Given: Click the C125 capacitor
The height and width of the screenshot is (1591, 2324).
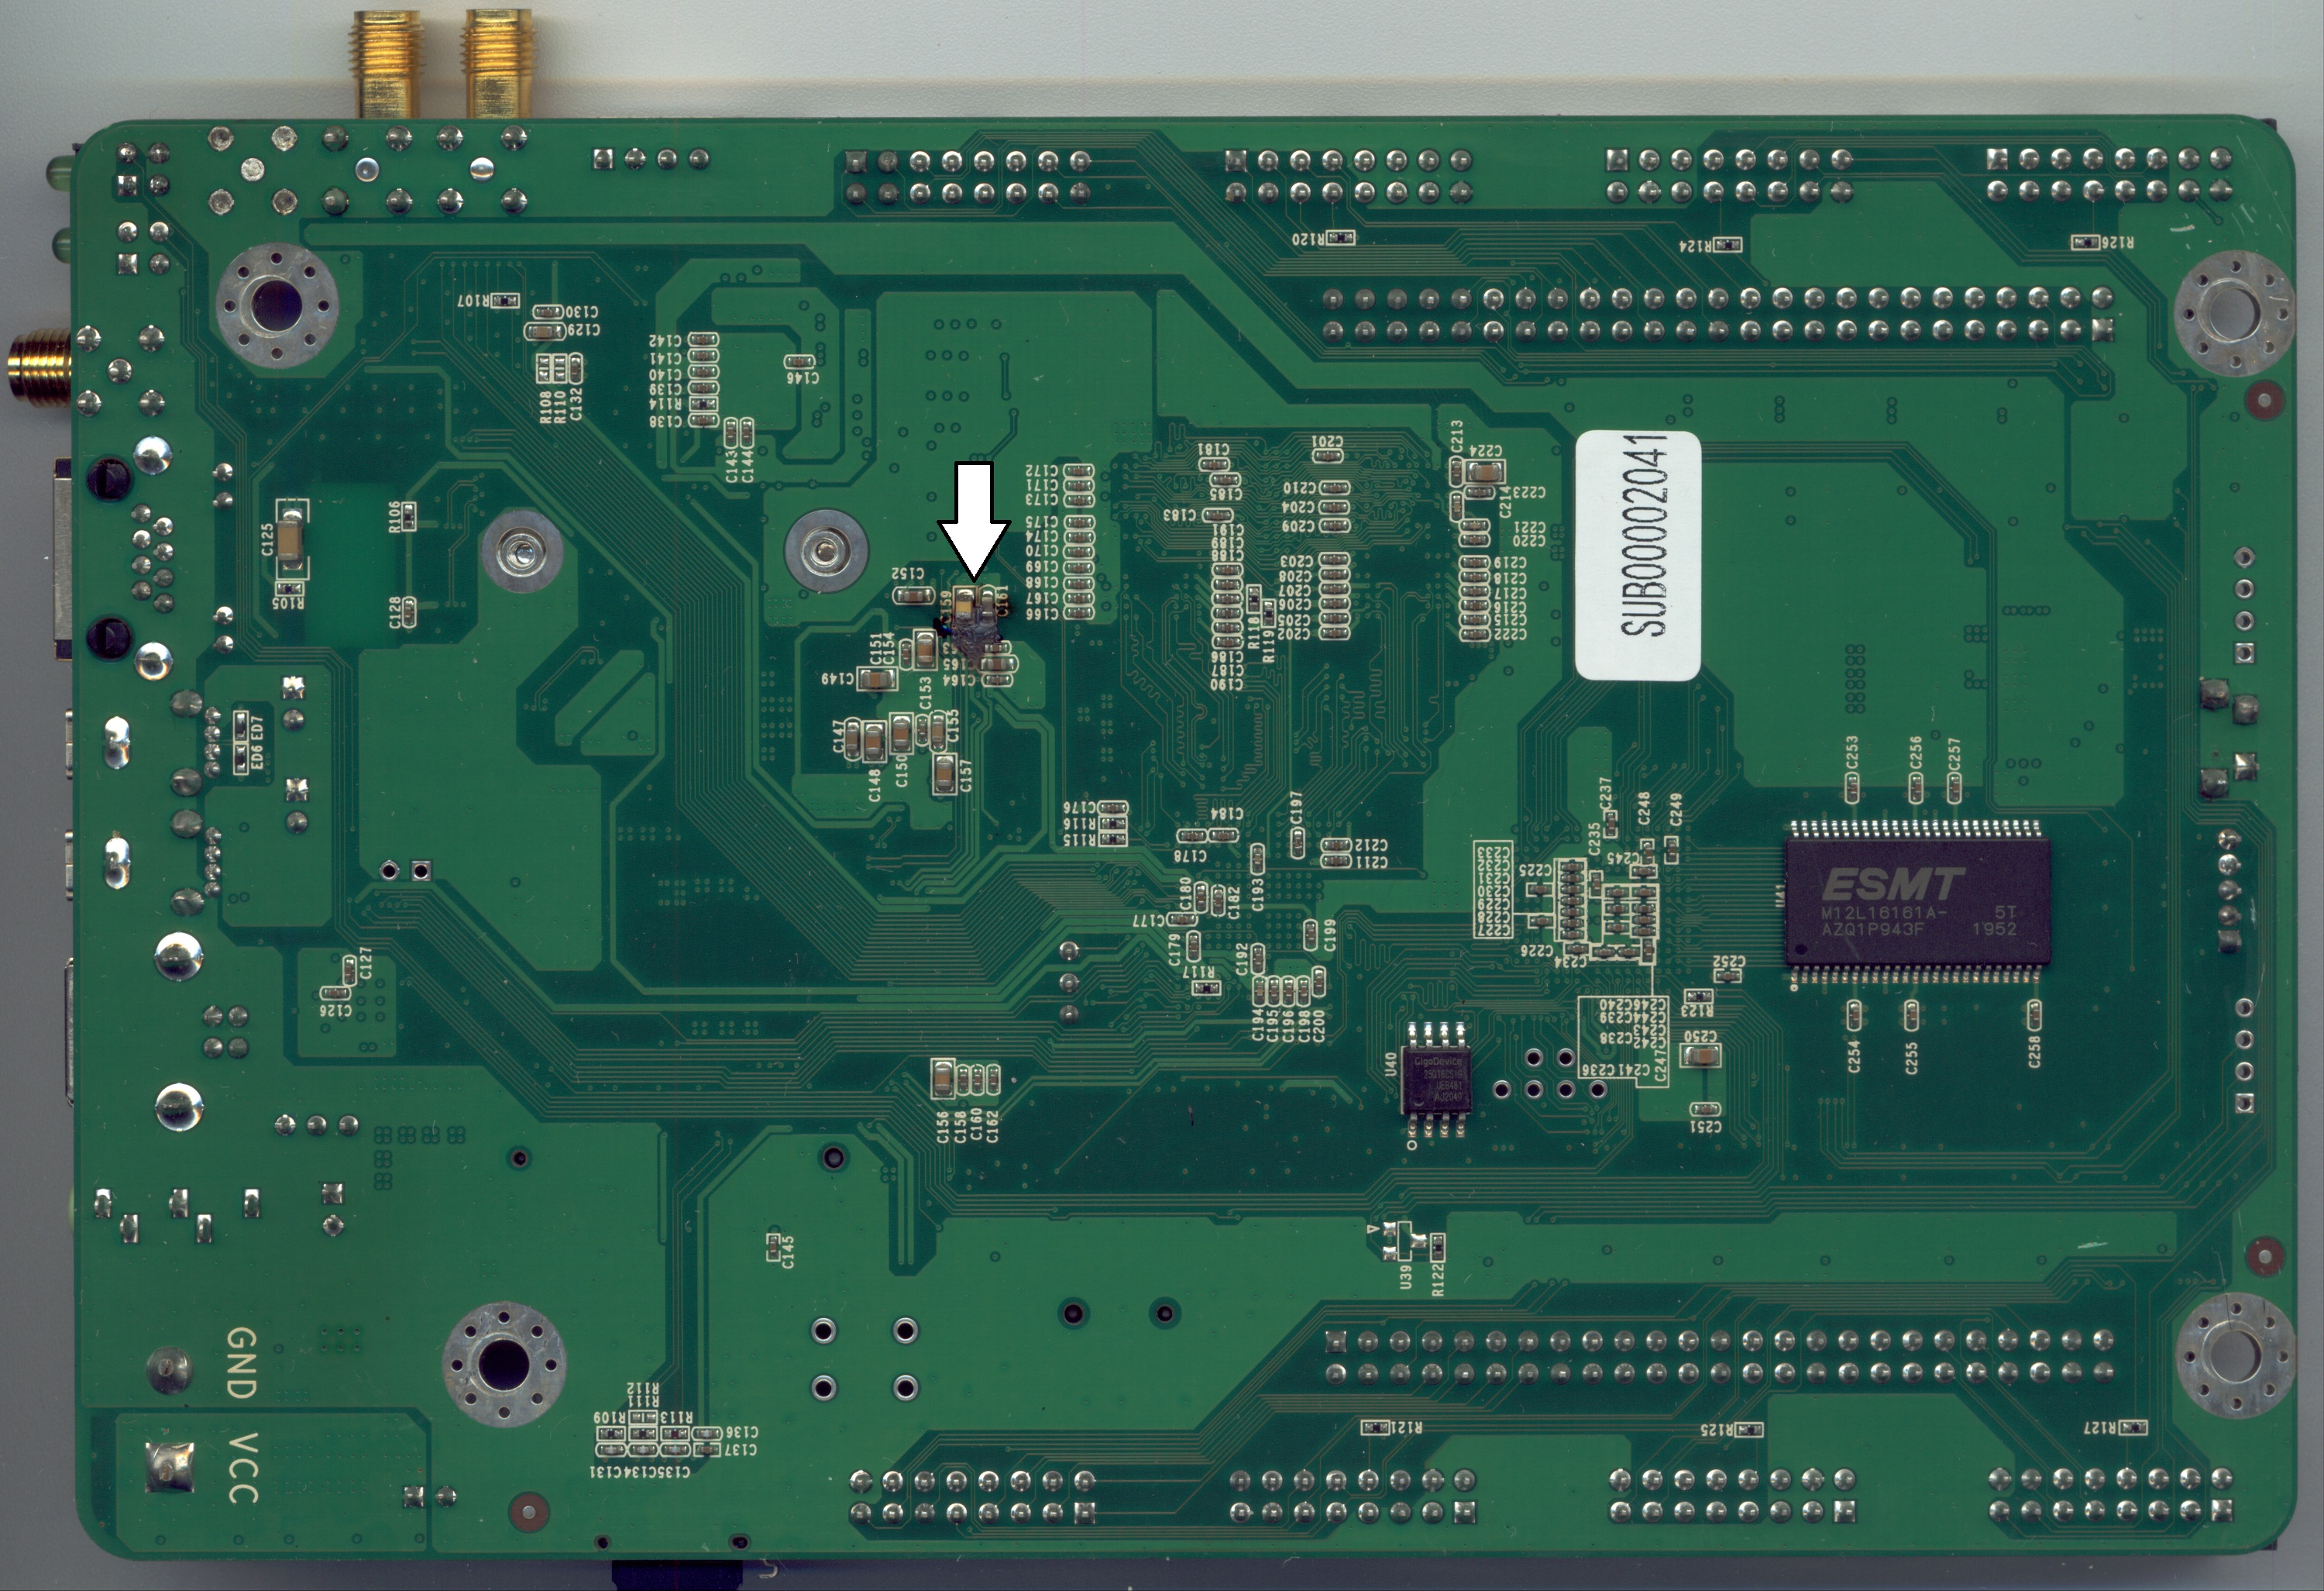Looking at the screenshot, I should [x=291, y=542].
